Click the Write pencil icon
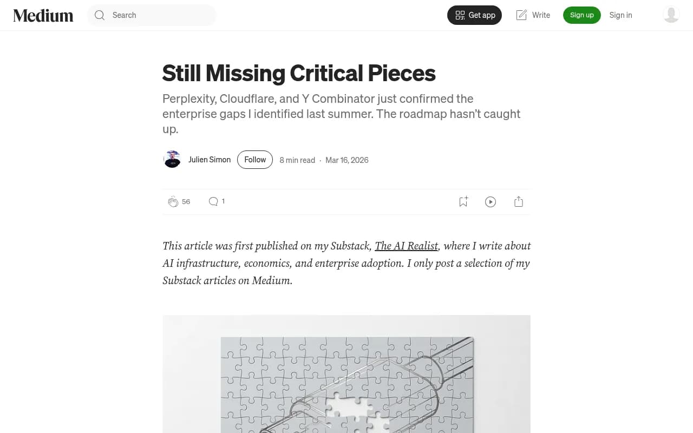Screen dimensions: 693x433 (x=521, y=15)
